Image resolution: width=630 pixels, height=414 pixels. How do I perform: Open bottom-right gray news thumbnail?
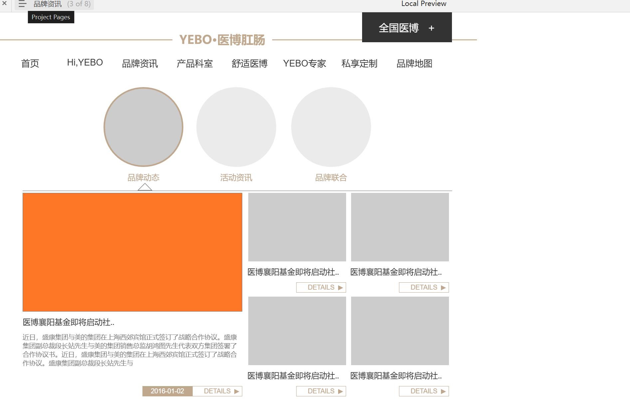coord(400,331)
